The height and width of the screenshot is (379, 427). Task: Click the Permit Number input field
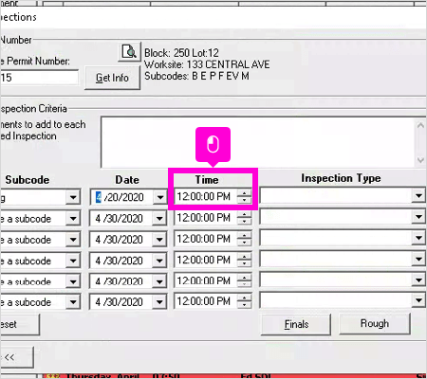click(39, 78)
